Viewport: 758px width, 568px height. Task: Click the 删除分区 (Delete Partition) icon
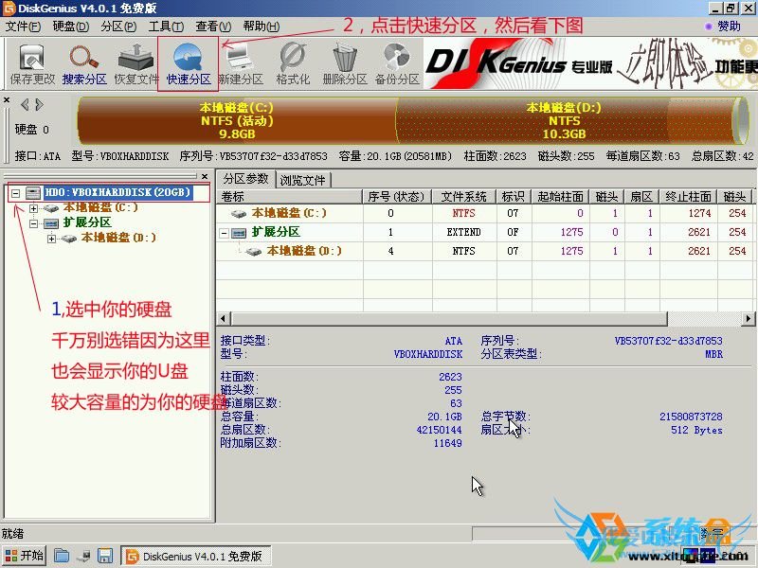pyautogui.click(x=345, y=63)
